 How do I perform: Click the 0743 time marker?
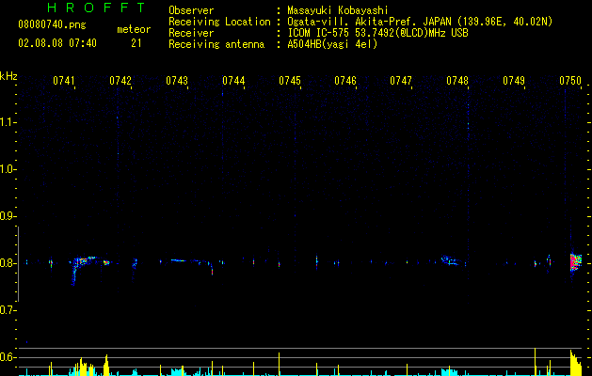click(x=177, y=81)
